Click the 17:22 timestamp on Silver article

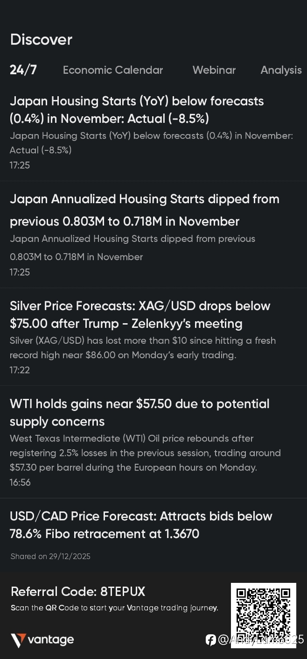[20, 370]
